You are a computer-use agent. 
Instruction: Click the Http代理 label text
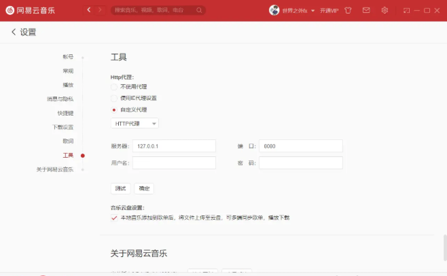[122, 77]
